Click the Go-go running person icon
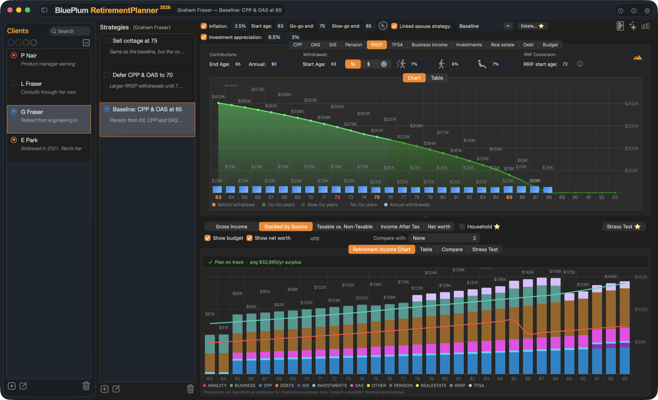This screenshot has width=658, height=400. [x=401, y=64]
